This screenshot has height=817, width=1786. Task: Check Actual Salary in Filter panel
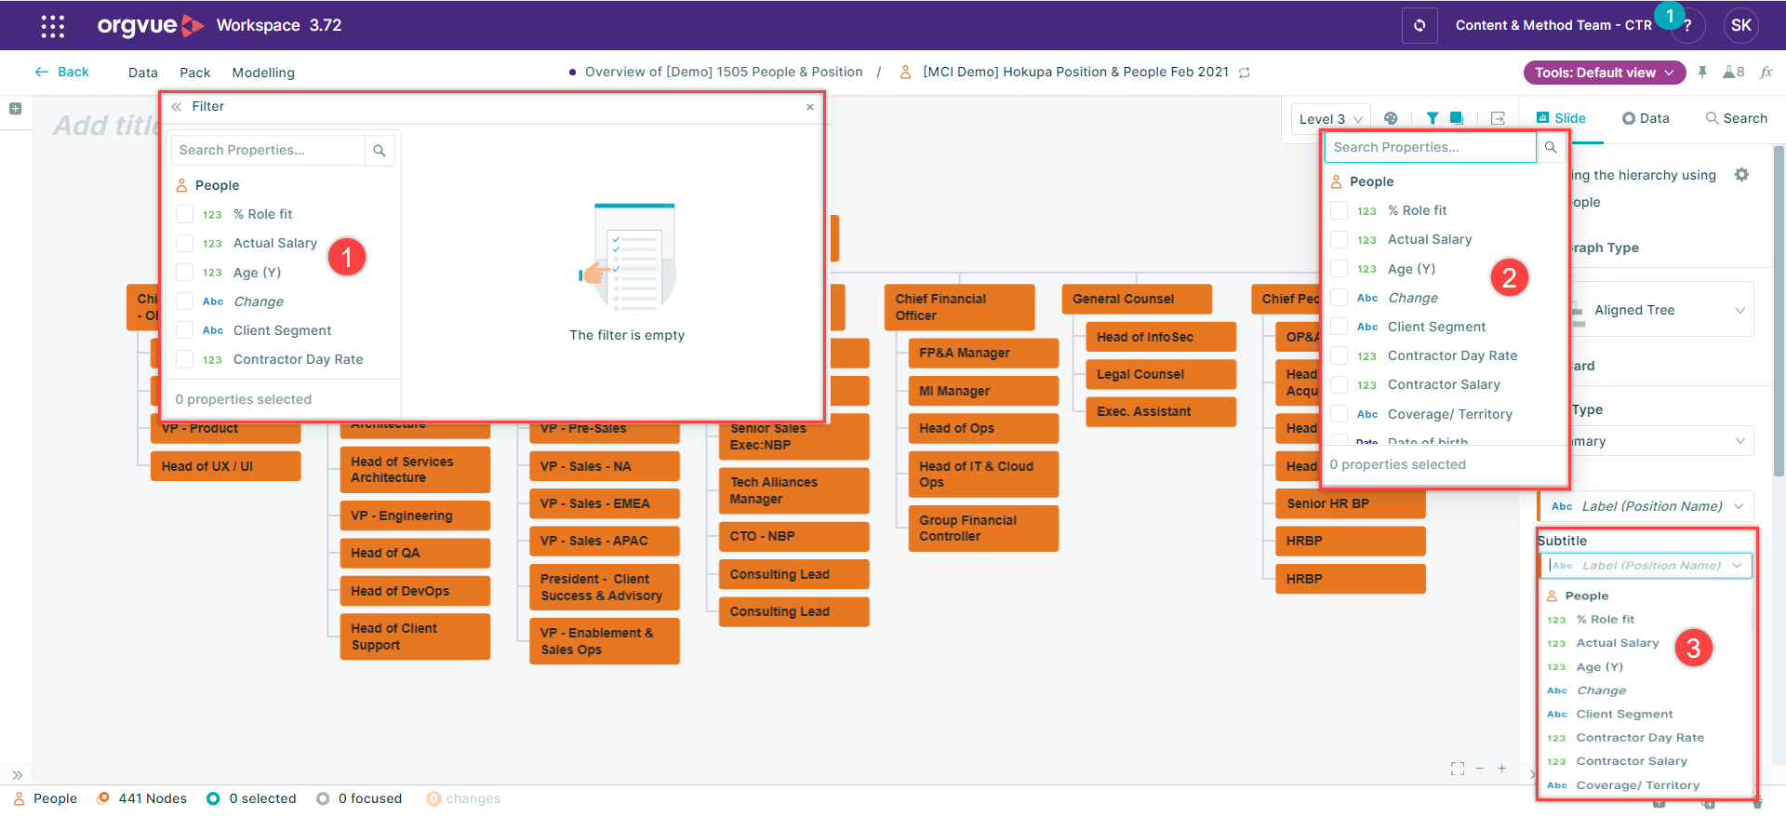pyautogui.click(x=184, y=243)
